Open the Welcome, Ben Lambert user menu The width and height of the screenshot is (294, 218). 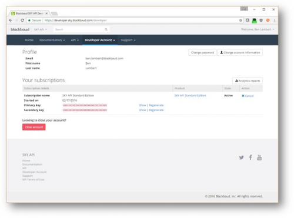pyautogui.click(x=258, y=29)
